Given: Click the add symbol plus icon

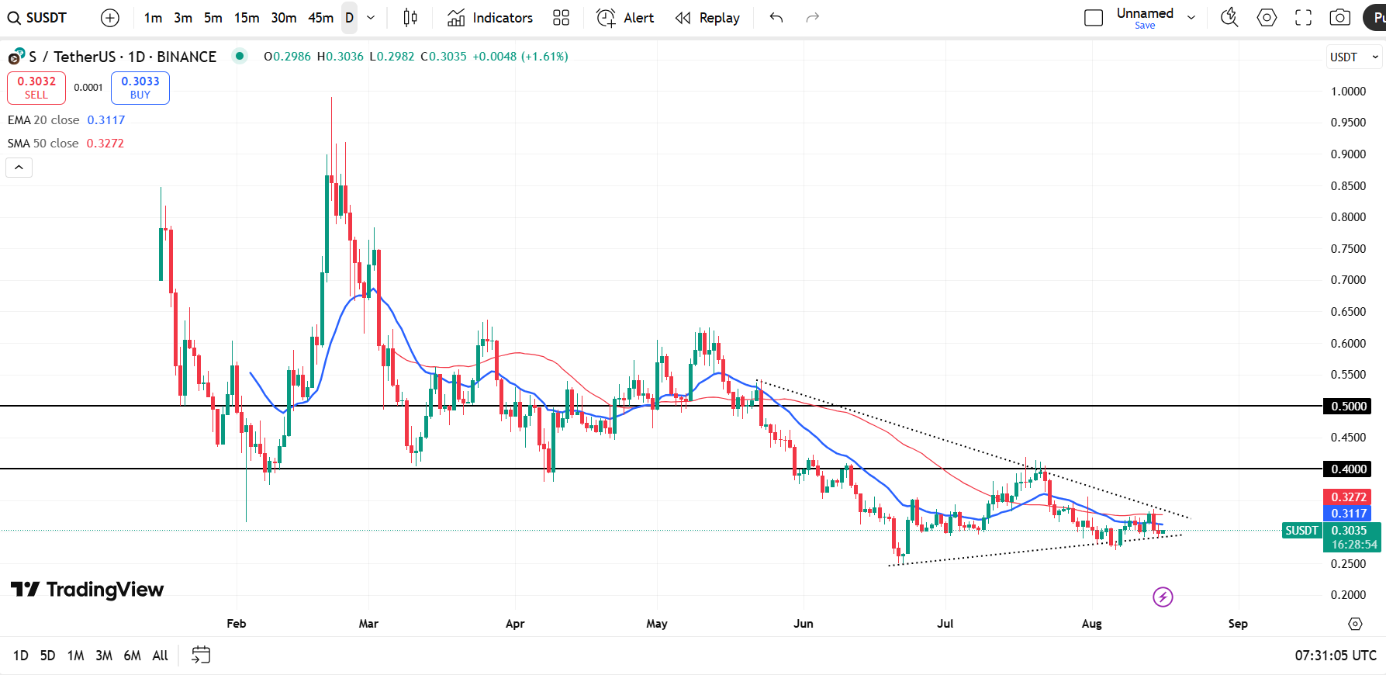Looking at the screenshot, I should 110,18.
